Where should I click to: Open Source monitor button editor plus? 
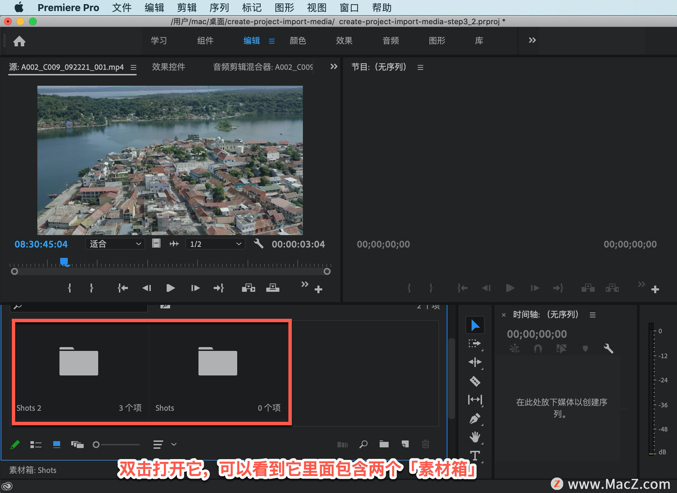(x=318, y=290)
